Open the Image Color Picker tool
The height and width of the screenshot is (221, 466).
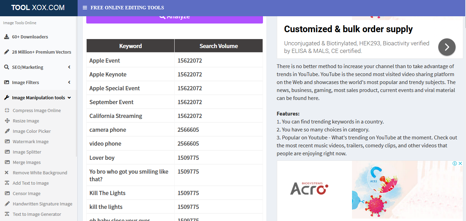32,131
